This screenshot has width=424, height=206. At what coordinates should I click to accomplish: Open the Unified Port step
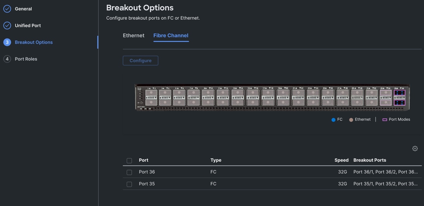(28, 26)
